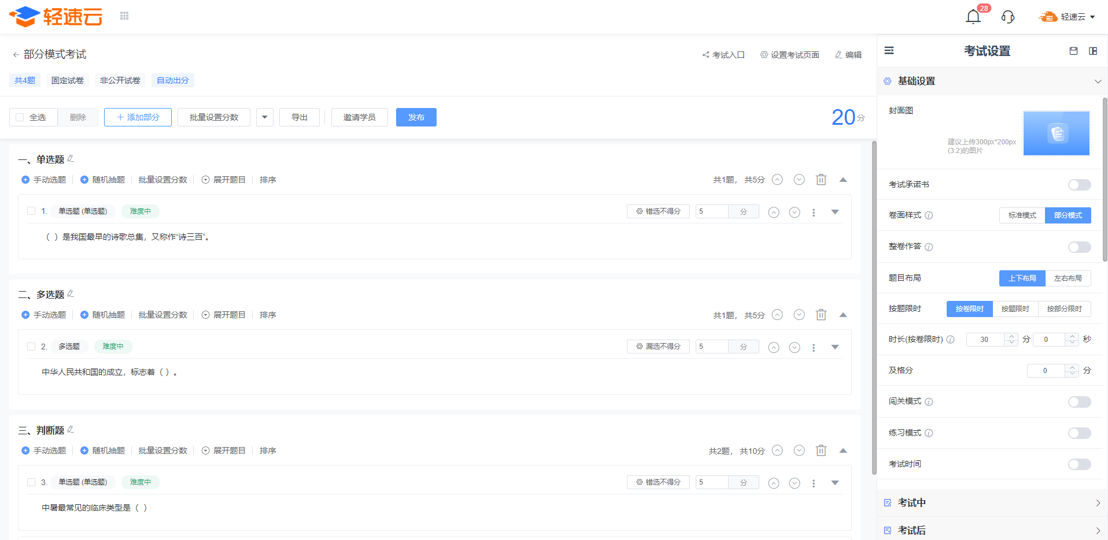Check the 全选 checkbox
The height and width of the screenshot is (540, 1108).
[20, 117]
